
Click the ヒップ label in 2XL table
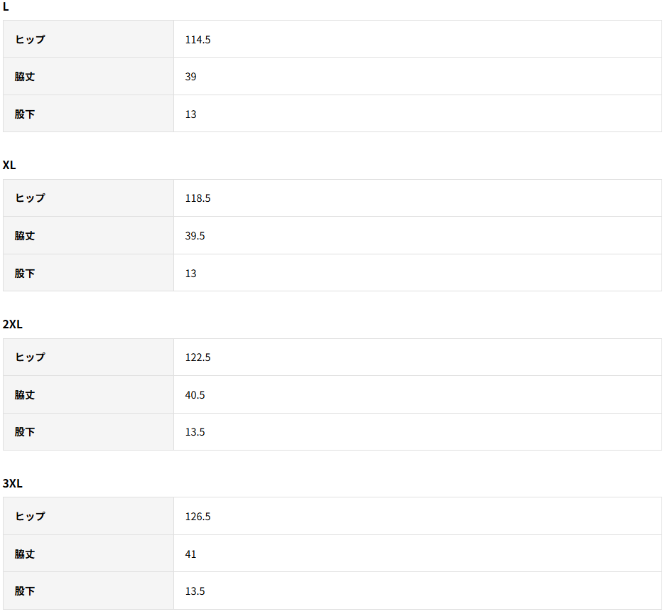tap(30, 357)
